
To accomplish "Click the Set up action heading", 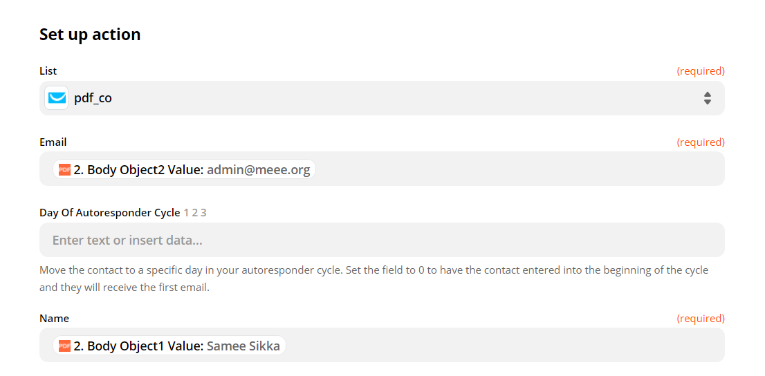I will click(x=90, y=35).
